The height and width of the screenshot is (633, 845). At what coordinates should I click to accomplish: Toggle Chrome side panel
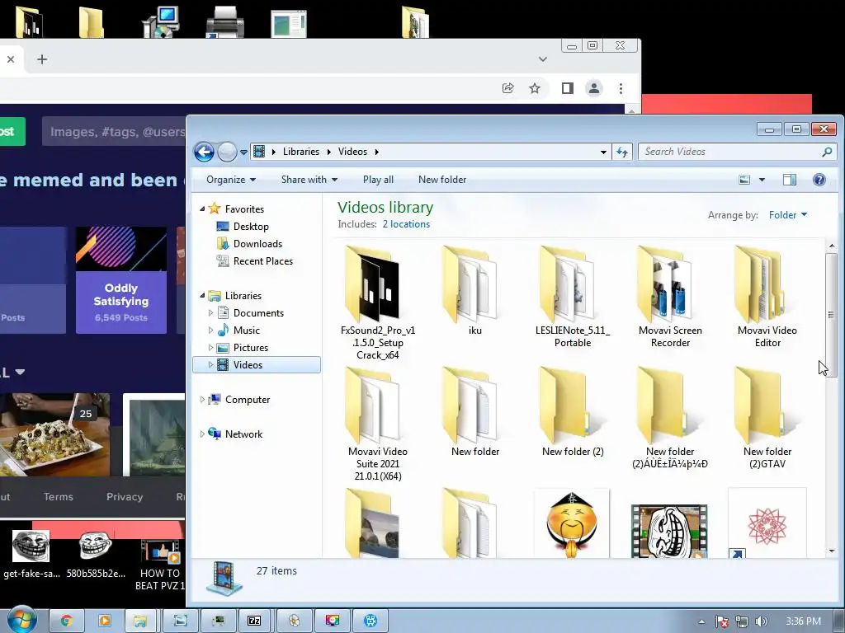[568, 88]
